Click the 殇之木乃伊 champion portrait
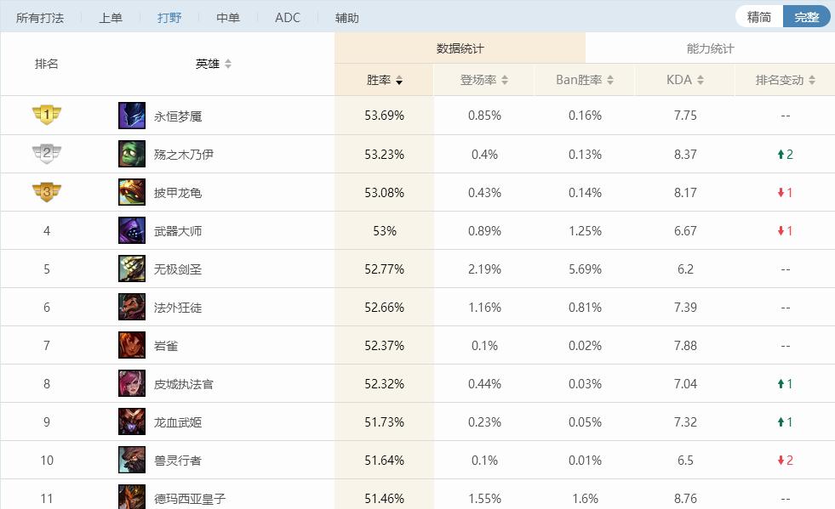Screen dimensions: 835x509 coord(132,154)
